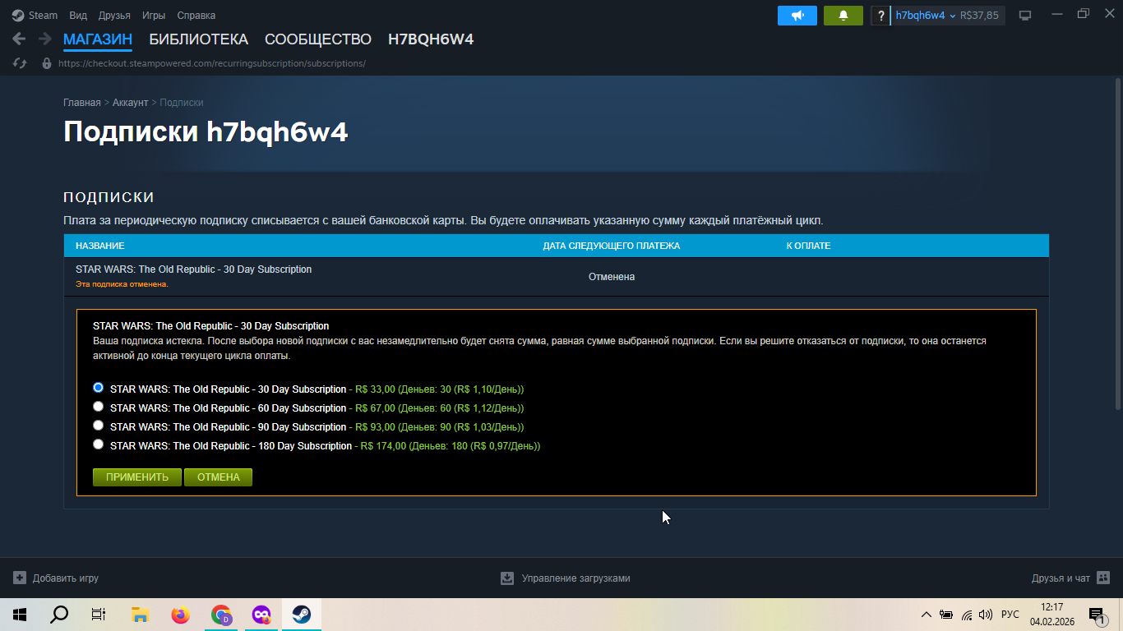Open the notifications bell

[843, 16]
